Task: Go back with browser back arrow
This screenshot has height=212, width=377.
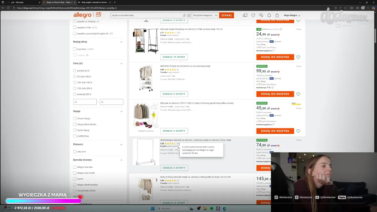Action: coord(3,8)
